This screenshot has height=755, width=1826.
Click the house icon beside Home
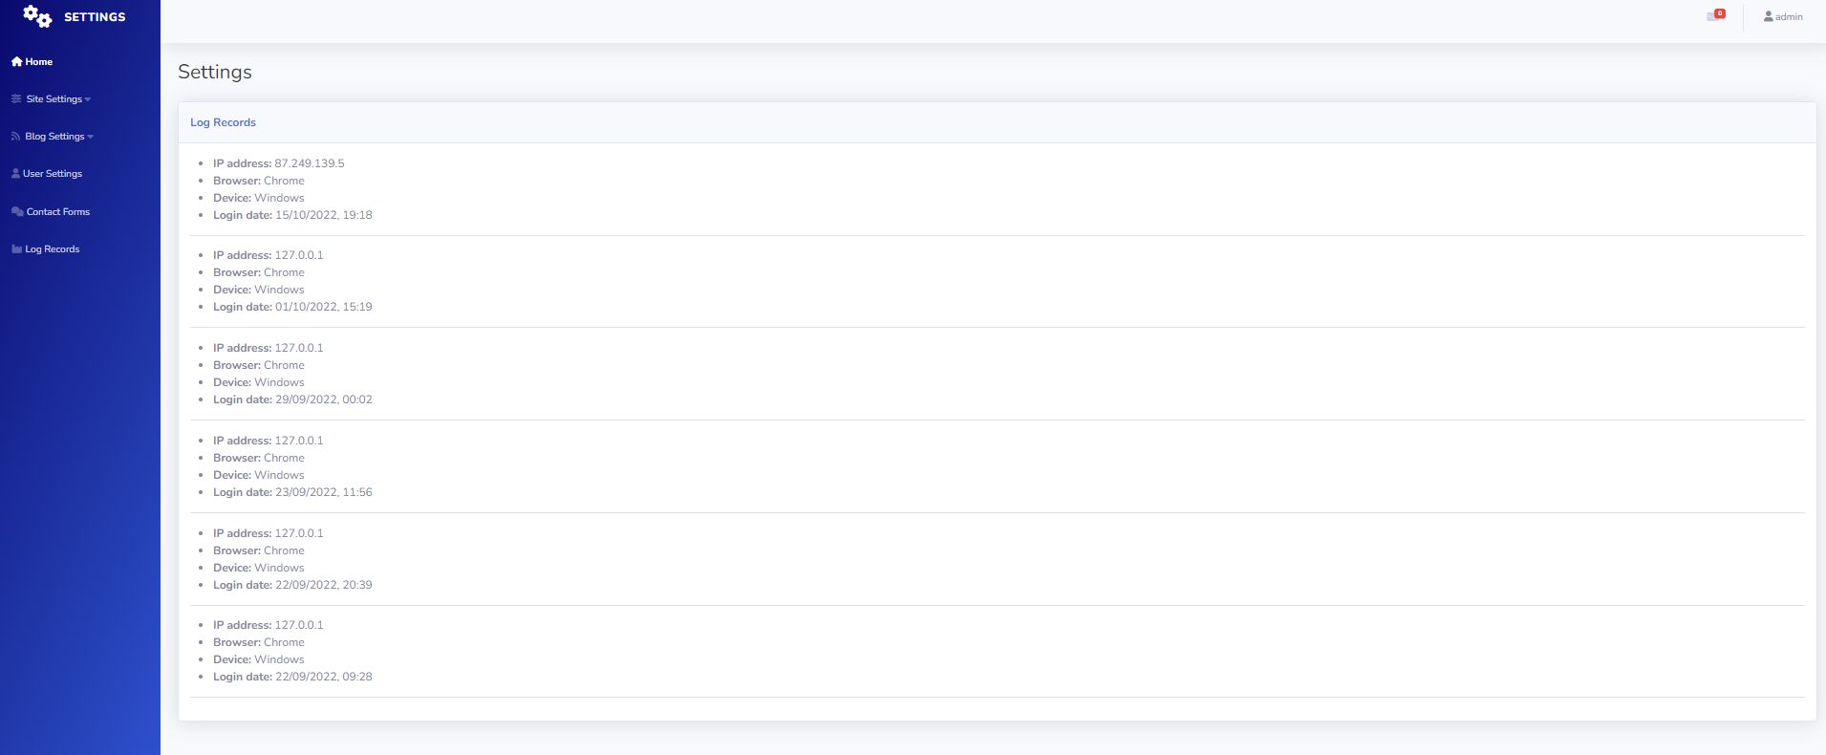tap(16, 61)
